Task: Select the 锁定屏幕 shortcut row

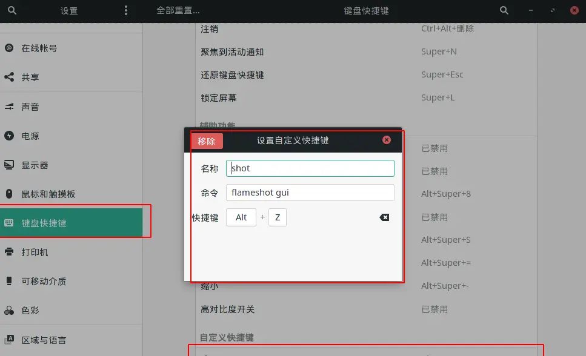Action: (366, 97)
